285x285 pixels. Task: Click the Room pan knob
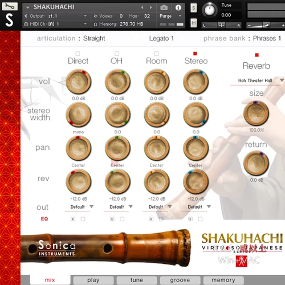[157, 148]
